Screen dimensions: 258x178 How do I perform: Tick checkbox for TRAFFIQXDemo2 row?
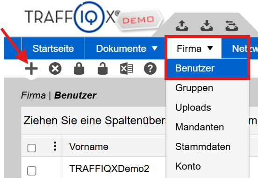(x=32, y=171)
